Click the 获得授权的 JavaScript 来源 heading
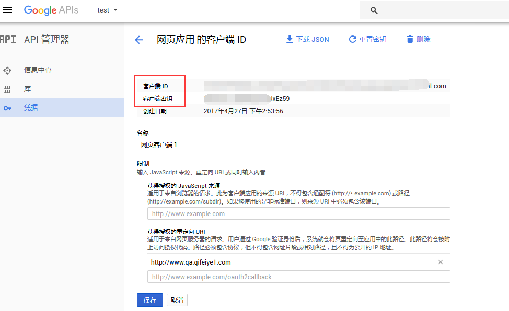Viewport: 509px width, 311px height. coord(184,186)
